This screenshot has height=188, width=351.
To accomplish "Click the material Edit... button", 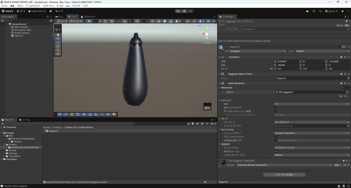I will (x=337, y=165).
